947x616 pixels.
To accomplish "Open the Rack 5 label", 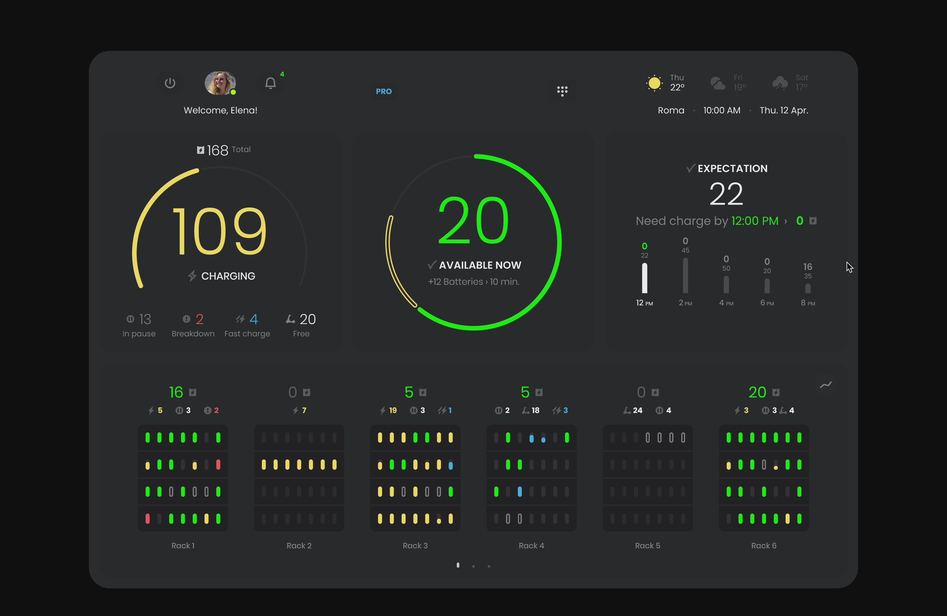I will point(647,545).
